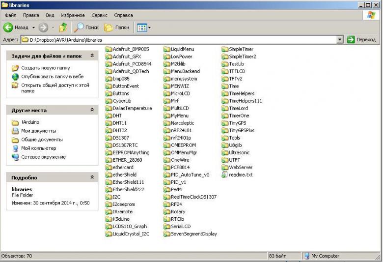
Task: Open the Forward history dropdown arrow
Action: [x=53, y=28]
